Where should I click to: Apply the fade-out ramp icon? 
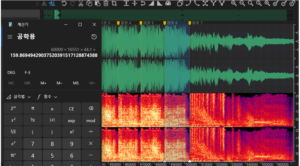160,3
